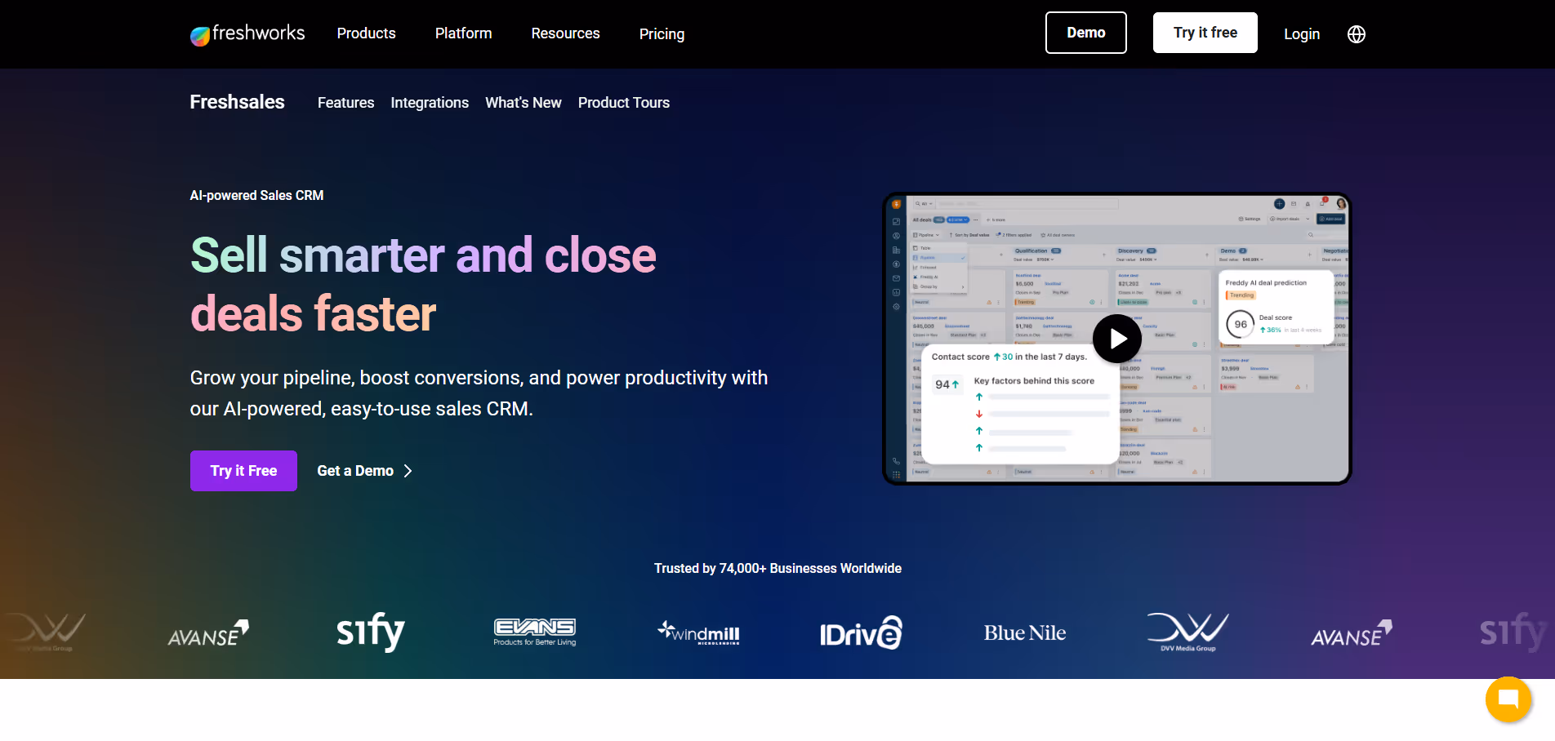Click the Avanse logo left of sify
This screenshot has height=741, width=1555.
(x=208, y=633)
